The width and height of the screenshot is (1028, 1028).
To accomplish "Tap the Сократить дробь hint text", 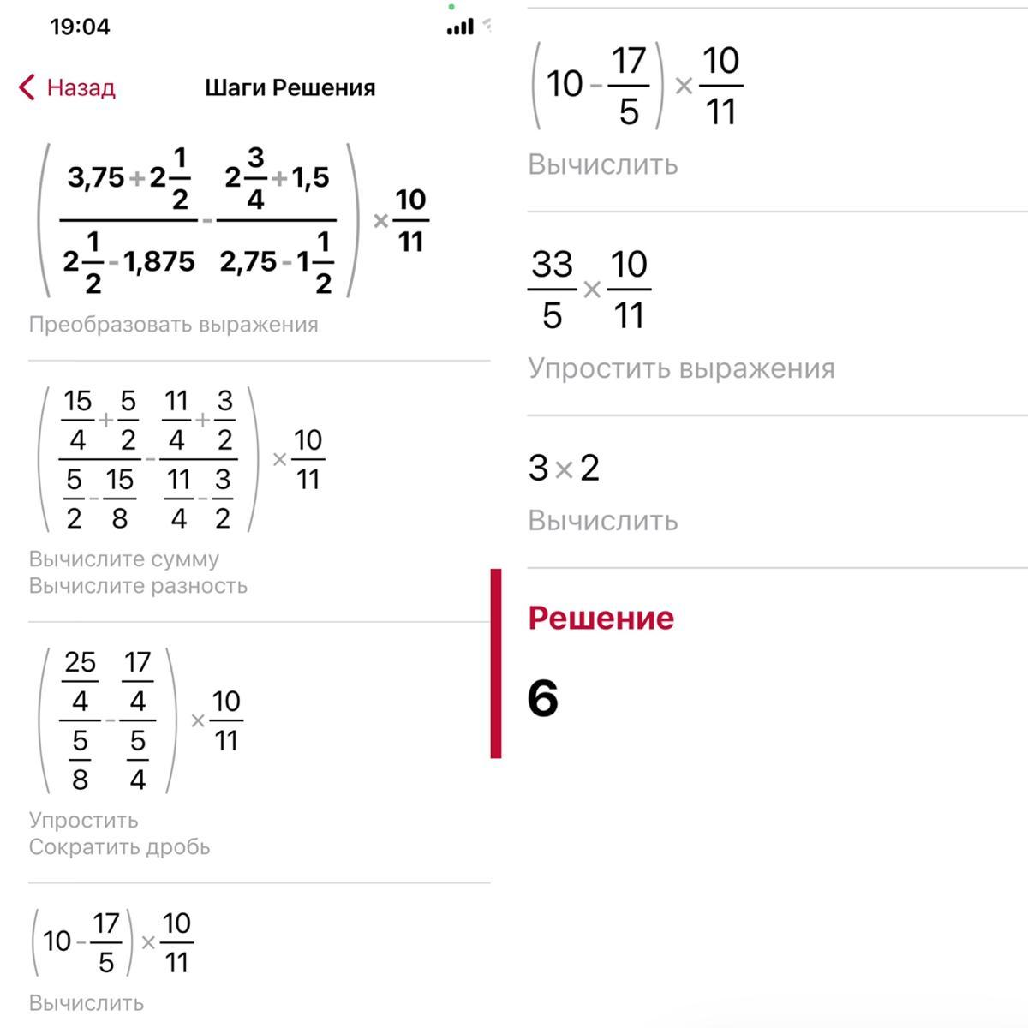I will [x=119, y=847].
